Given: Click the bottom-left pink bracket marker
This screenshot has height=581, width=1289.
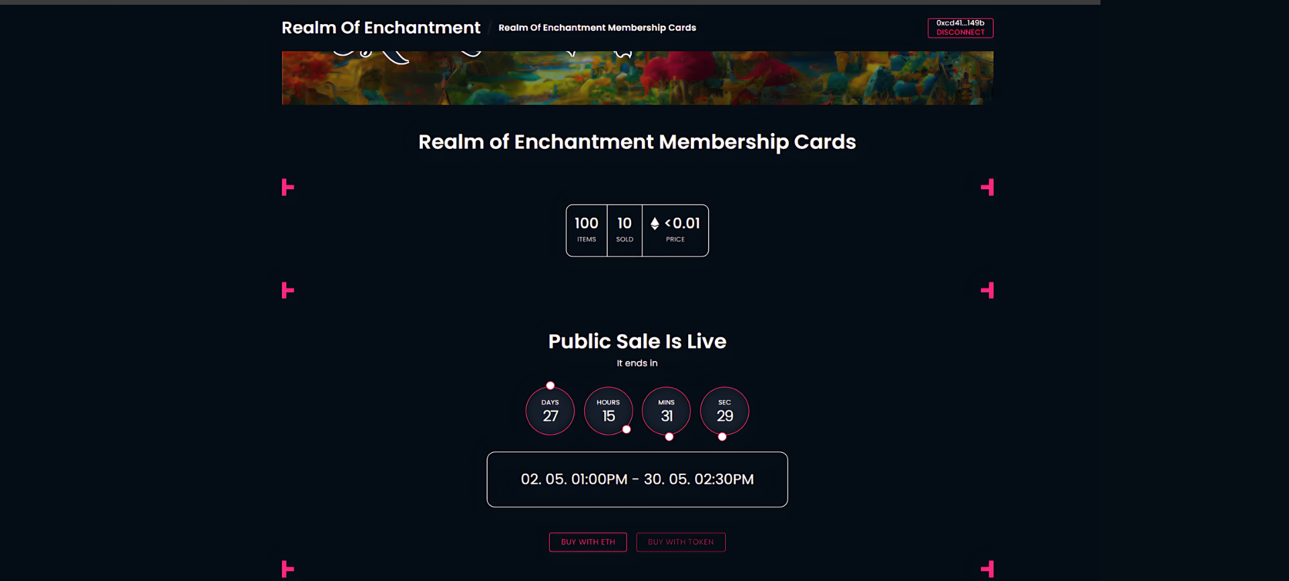Looking at the screenshot, I should click(287, 569).
